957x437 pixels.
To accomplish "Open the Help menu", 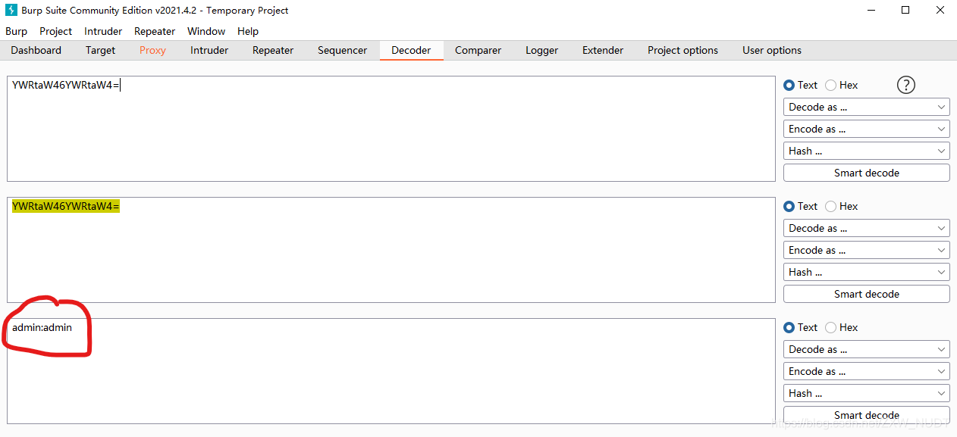I will coord(247,31).
